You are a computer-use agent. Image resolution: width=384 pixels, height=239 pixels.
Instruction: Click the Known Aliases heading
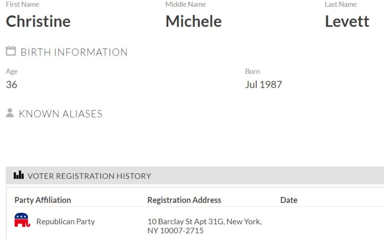(61, 114)
